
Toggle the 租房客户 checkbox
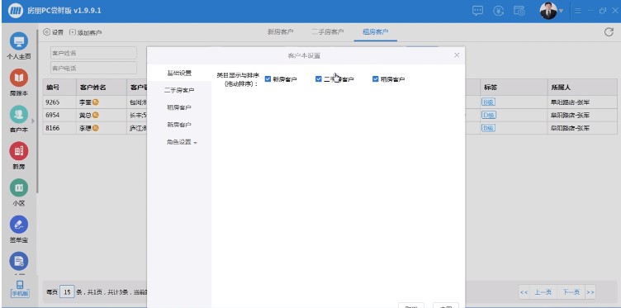point(376,79)
